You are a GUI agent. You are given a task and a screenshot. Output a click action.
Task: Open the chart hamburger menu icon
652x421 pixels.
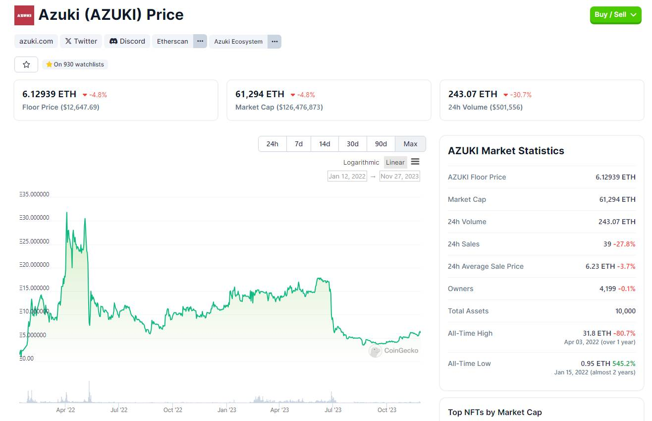[x=415, y=162]
